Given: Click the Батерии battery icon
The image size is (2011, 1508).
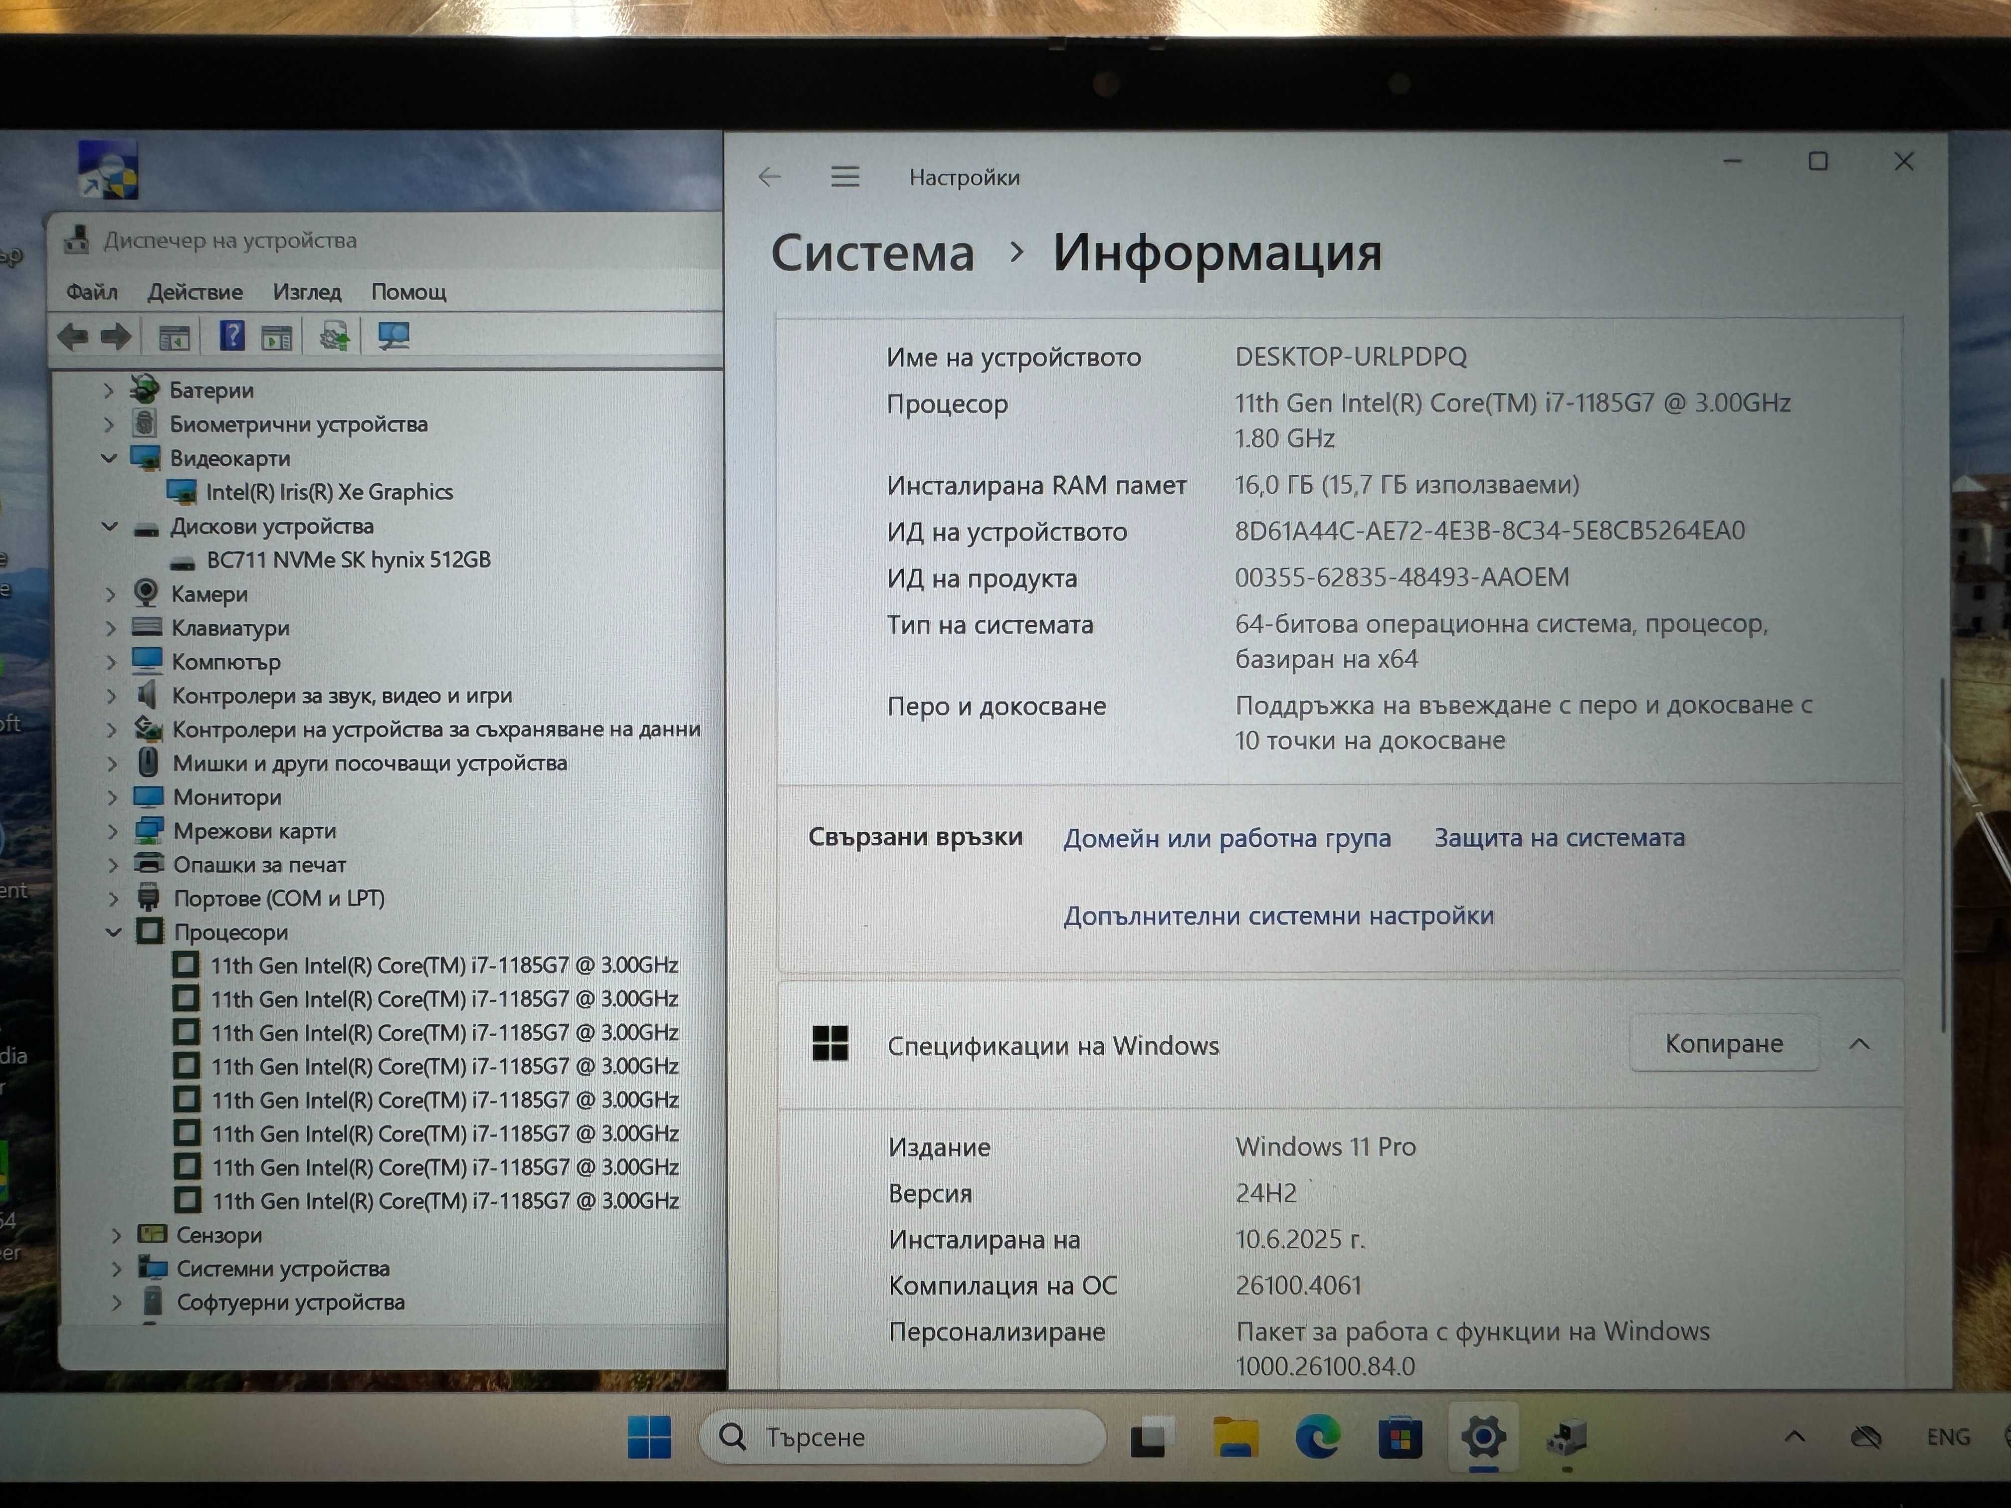Looking at the screenshot, I should pyautogui.click(x=144, y=389).
